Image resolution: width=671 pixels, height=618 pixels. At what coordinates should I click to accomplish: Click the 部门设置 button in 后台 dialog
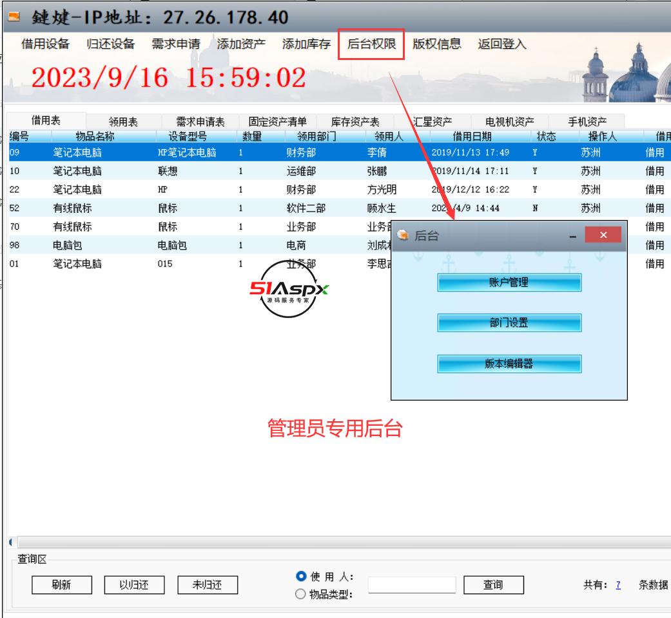pos(509,323)
